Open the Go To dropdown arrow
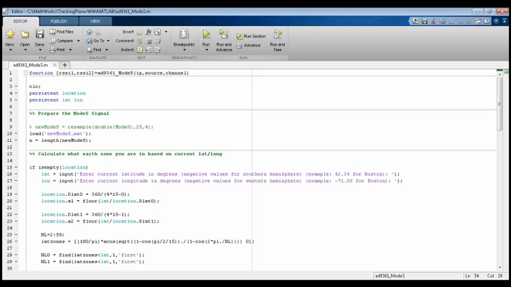Screen dimensions: 511x287 (x=108, y=41)
